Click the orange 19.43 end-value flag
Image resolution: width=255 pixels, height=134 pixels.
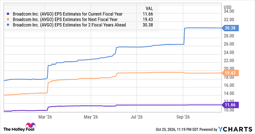(x=230, y=73)
